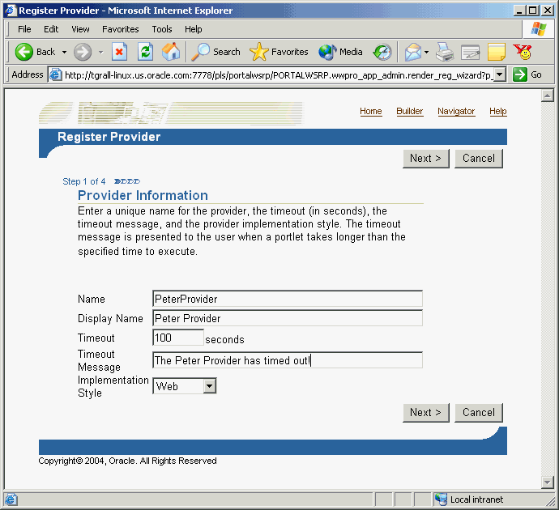Go to Home page icon
This screenshot has width=559, height=510.
(x=171, y=52)
